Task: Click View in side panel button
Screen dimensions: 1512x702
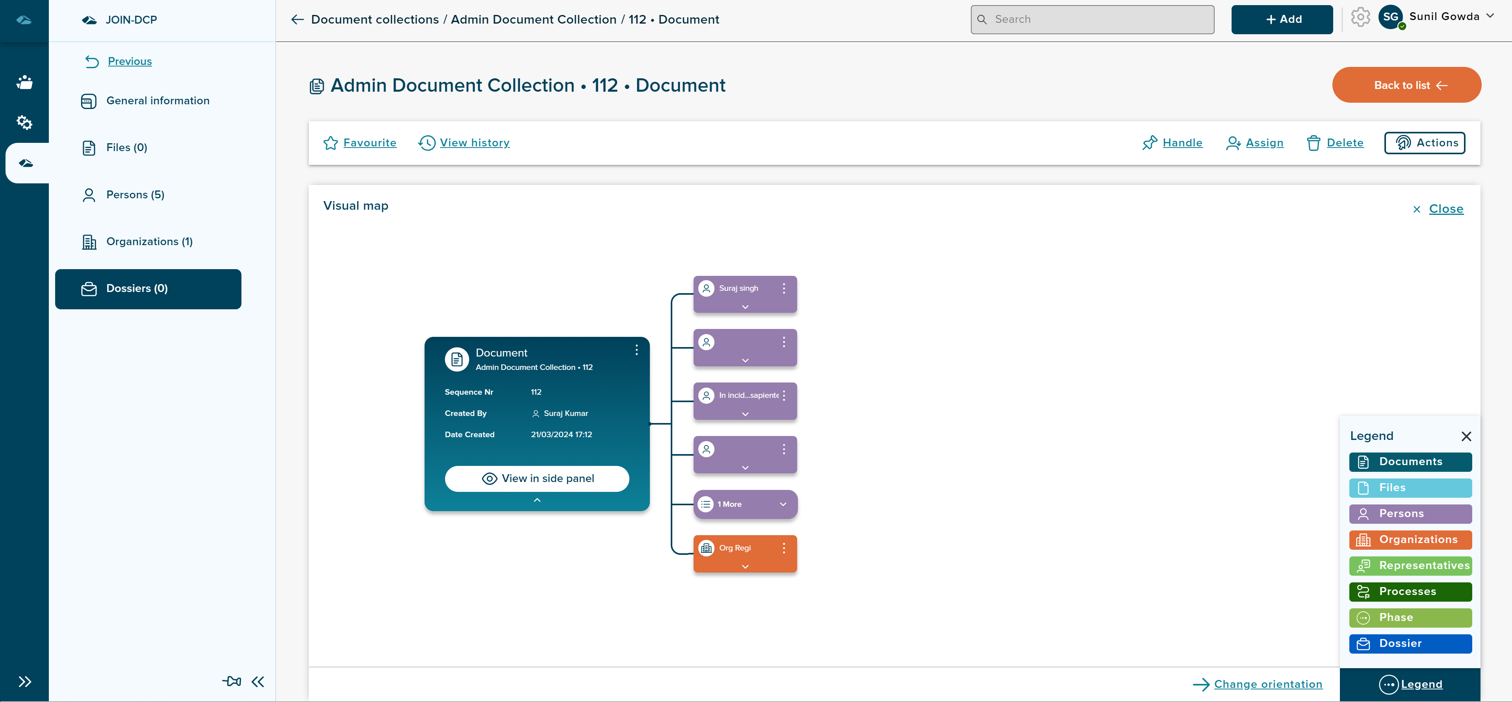Action: (x=536, y=478)
